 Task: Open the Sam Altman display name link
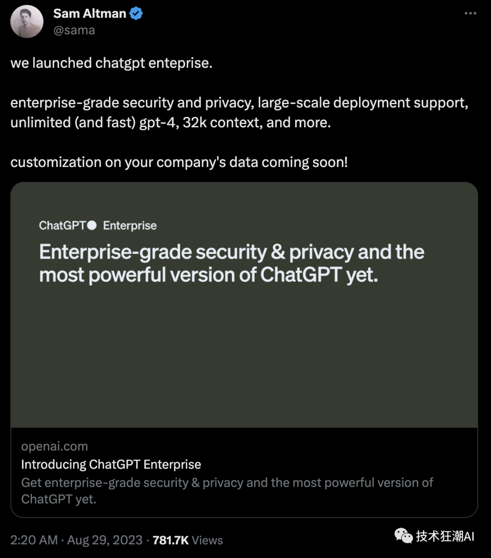click(x=90, y=14)
